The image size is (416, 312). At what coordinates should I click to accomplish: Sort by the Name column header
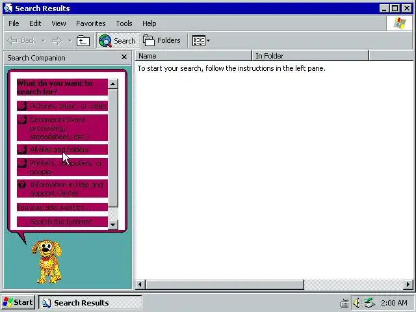194,56
